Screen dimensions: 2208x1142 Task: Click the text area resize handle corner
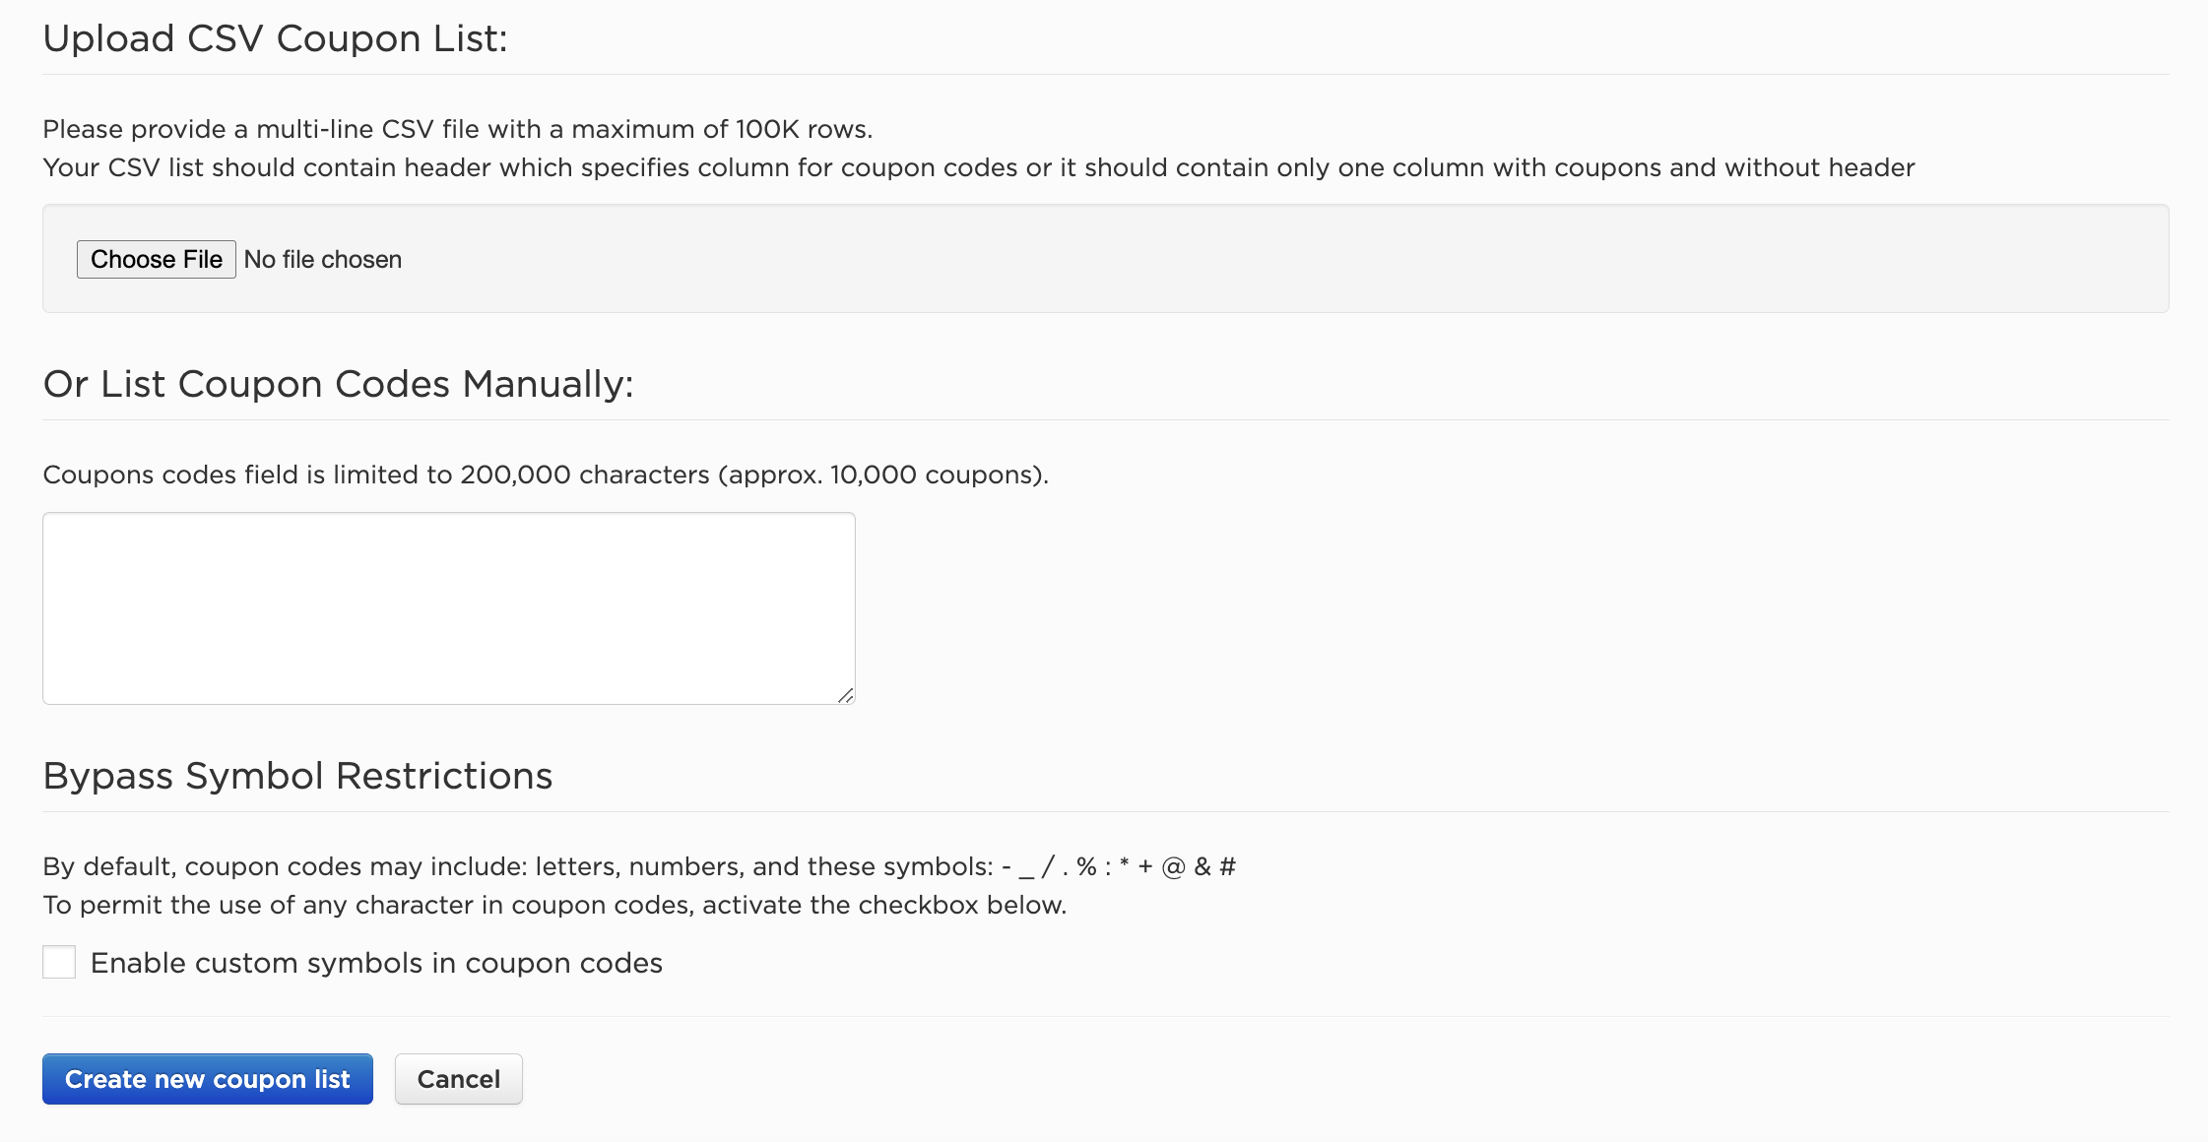pyautogui.click(x=846, y=695)
